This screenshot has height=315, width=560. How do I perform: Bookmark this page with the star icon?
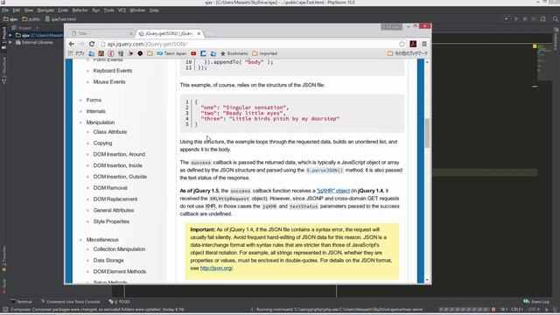pos(402,44)
